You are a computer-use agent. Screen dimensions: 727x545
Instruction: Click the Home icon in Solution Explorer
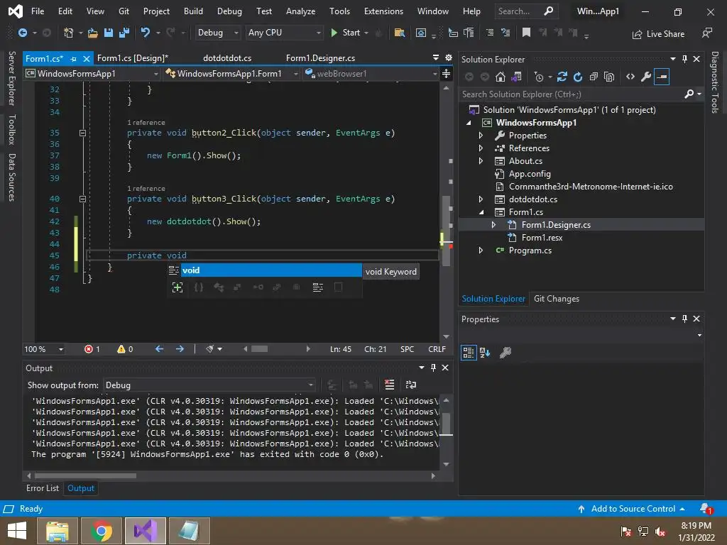pyautogui.click(x=501, y=77)
